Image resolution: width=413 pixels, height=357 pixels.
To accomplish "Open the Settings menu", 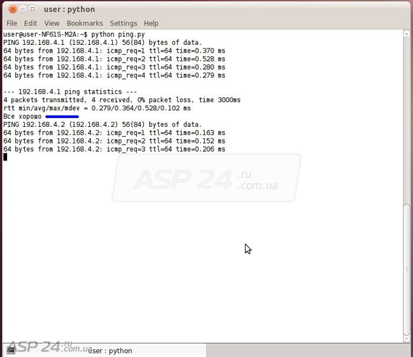I will pos(123,23).
